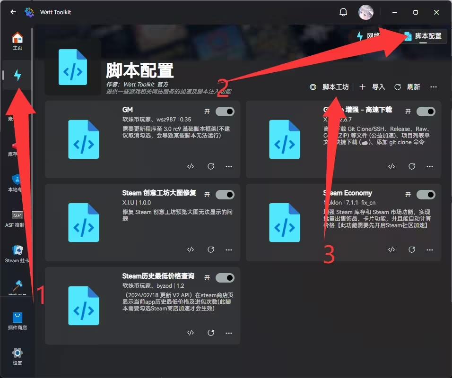Screen dimensions: 452x378
Task: Open more options for Steam历史最低价格查询
Action: point(229,333)
